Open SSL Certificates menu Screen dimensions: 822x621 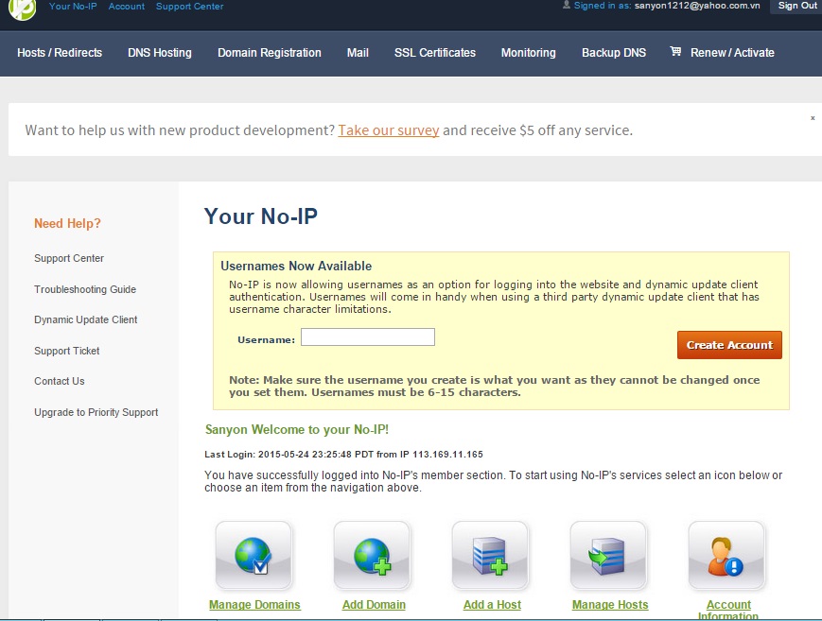pos(435,53)
